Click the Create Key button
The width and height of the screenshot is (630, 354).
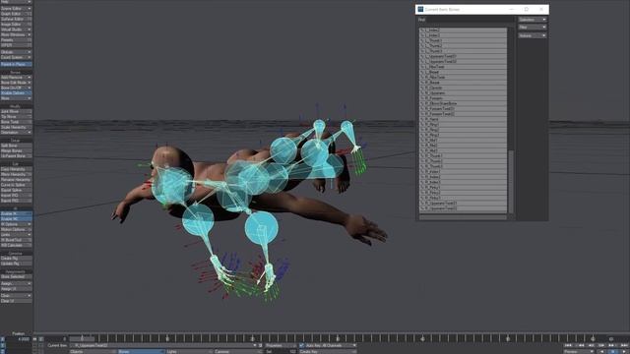tap(327, 352)
